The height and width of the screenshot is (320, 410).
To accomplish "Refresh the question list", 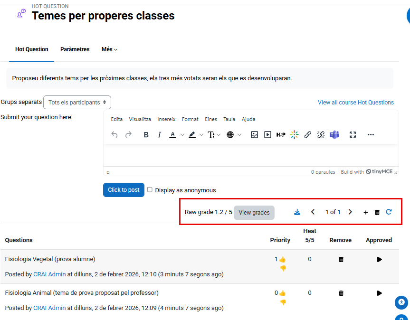I will click(x=389, y=212).
